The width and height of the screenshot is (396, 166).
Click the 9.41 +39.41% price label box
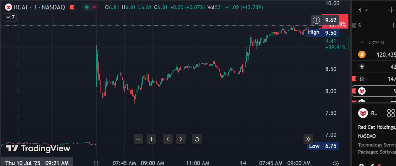335,44
